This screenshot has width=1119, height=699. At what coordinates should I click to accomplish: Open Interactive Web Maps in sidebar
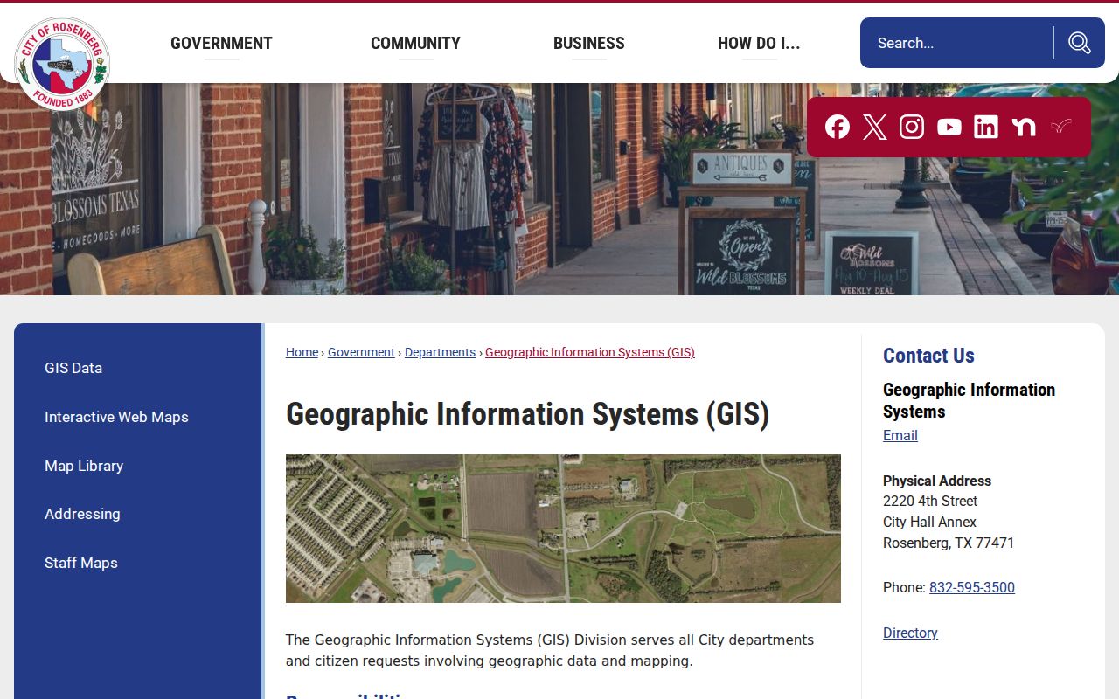click(116, 417)
